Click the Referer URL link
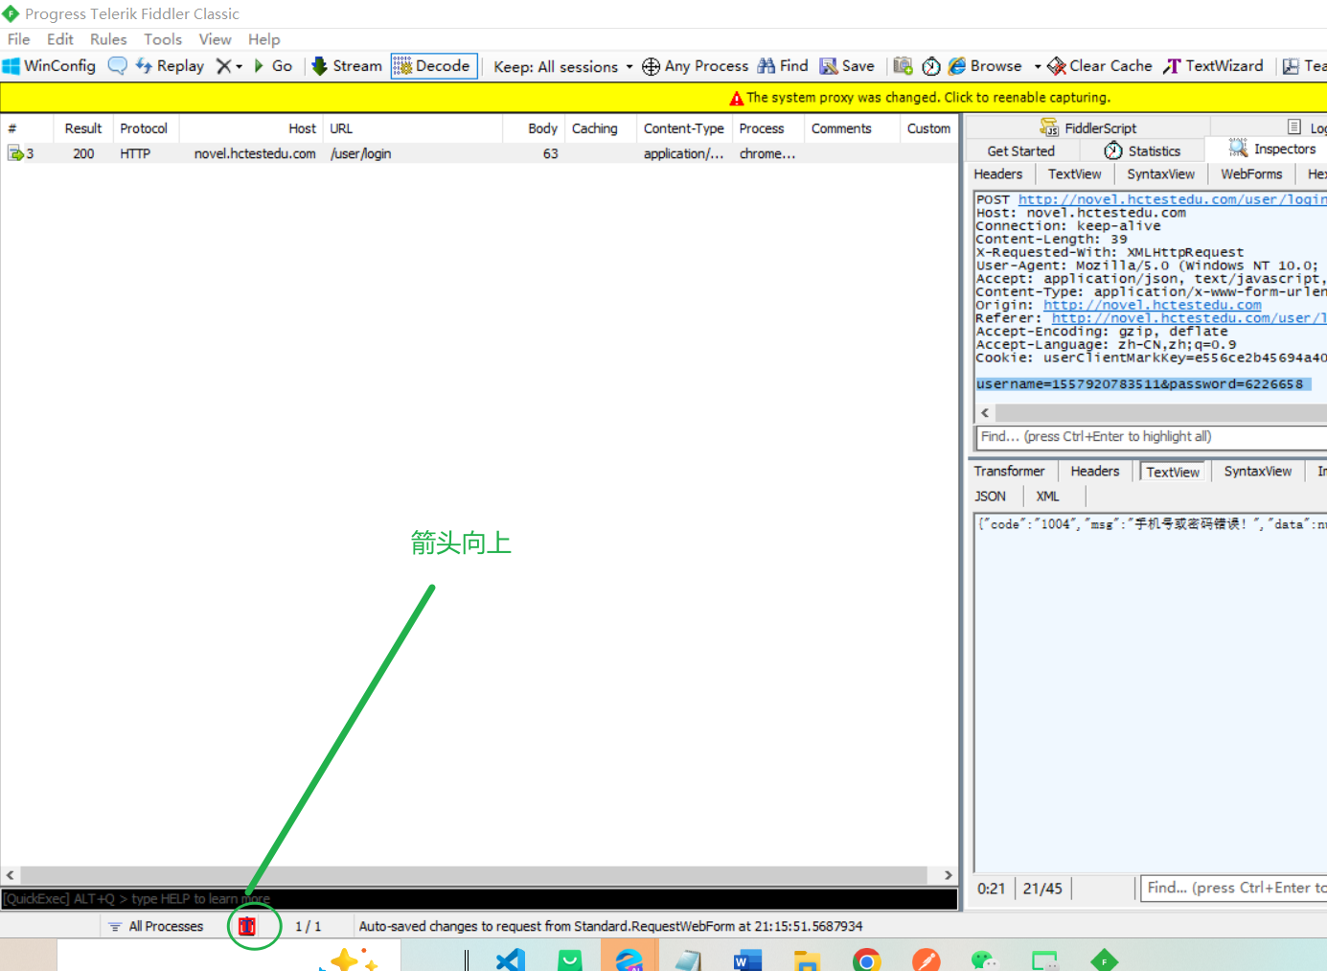Viewport: 1327px width, 971px height. pyautogui.click(x=1189, y=318)
